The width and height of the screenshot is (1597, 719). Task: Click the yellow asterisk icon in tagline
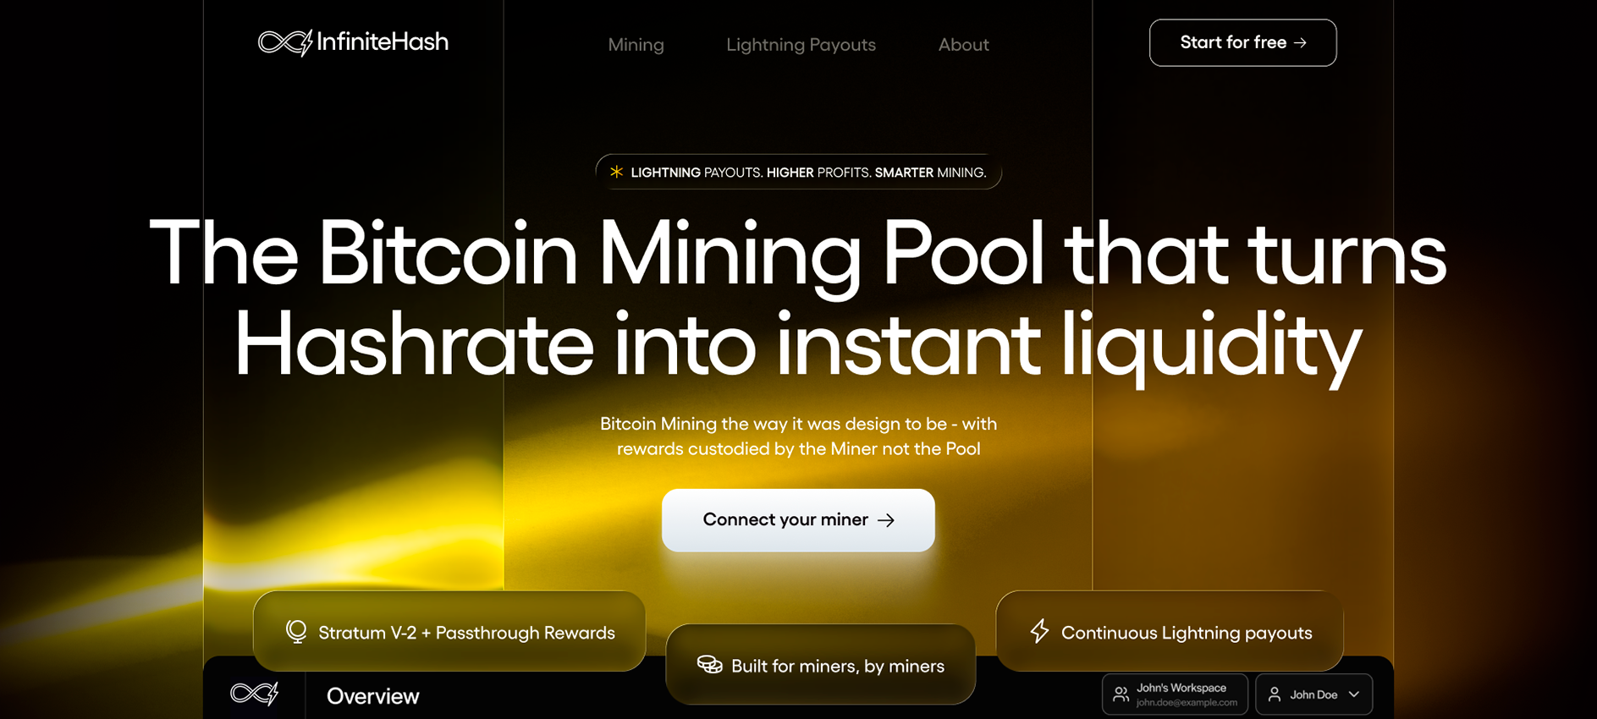(x=616, y=172)
